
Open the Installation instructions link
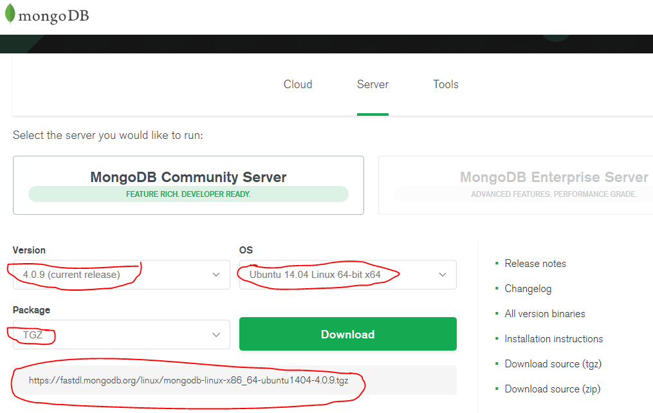(553, 339)
